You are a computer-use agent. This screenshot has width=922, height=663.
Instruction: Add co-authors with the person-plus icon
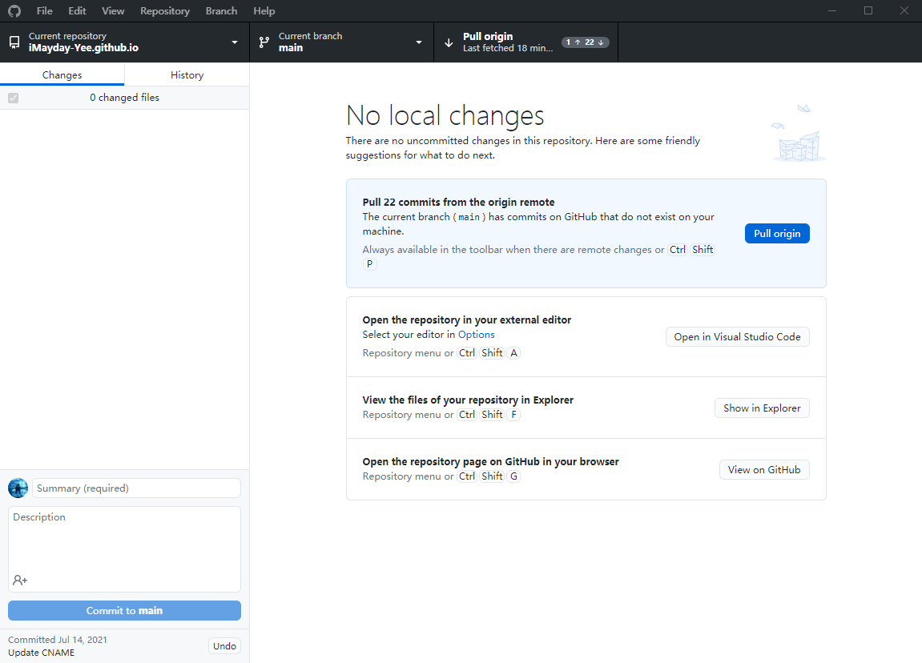point(20,580)
